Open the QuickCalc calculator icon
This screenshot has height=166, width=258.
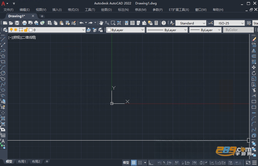156,23
